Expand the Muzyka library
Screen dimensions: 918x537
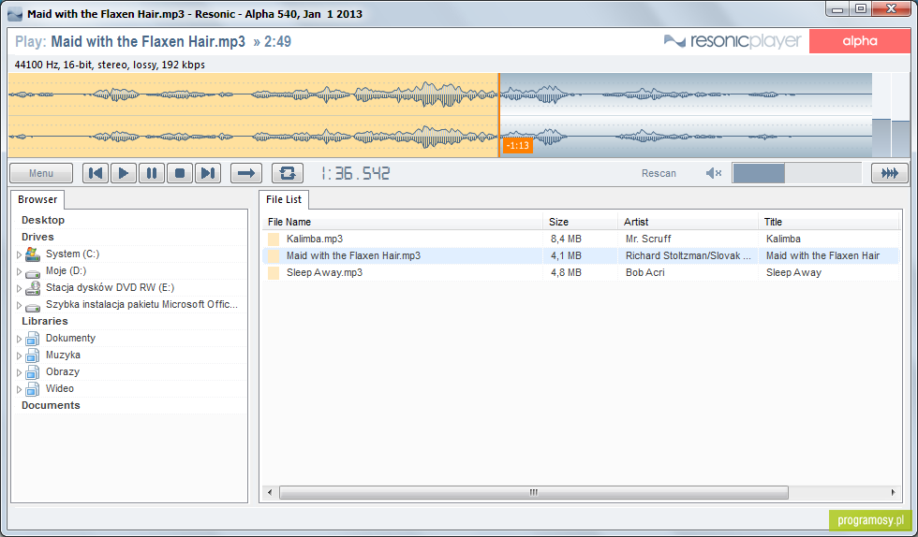coord(19,356)
